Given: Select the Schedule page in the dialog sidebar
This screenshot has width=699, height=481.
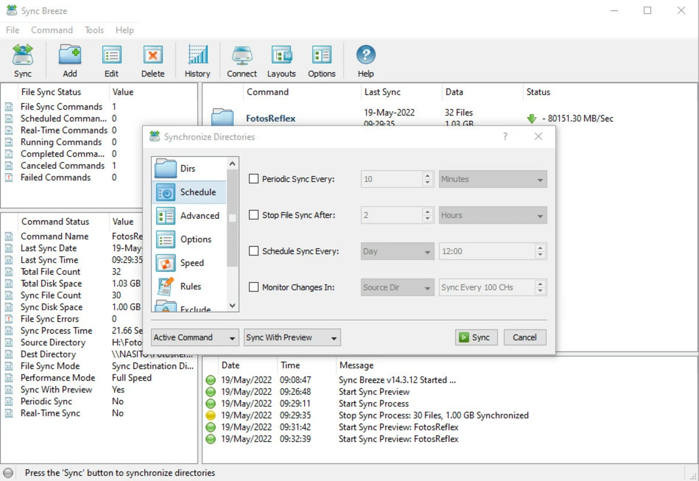Looking at the screenshot, I should click(189, 192).
